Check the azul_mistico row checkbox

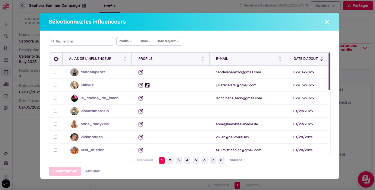56,150
